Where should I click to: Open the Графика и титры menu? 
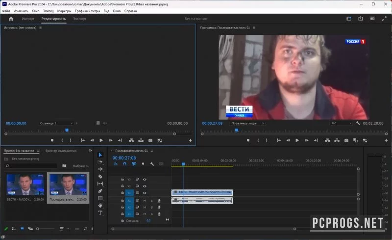87,11
